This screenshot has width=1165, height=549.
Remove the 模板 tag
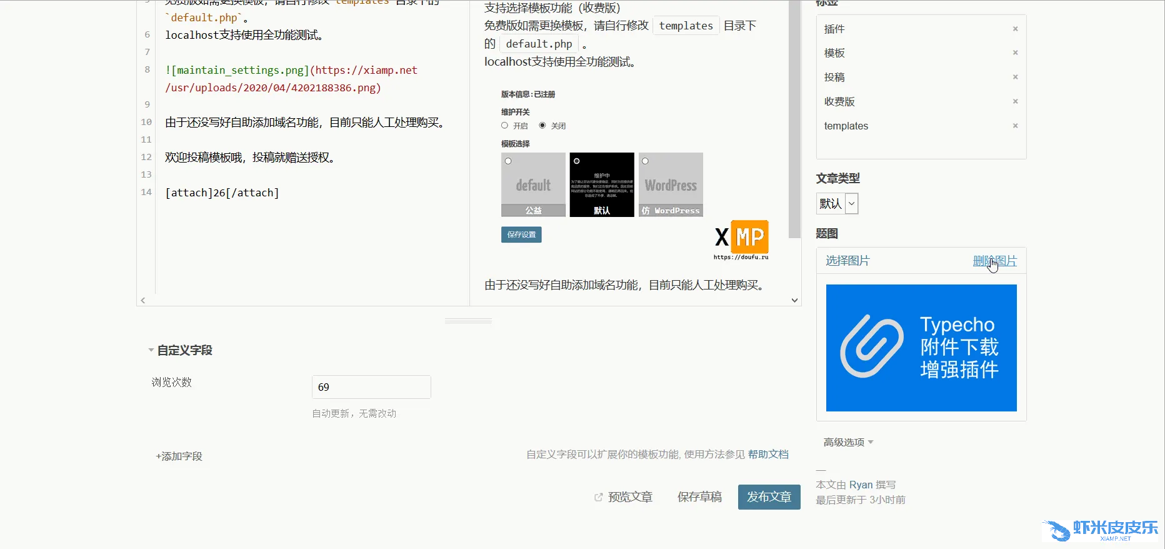point(1015,53)
